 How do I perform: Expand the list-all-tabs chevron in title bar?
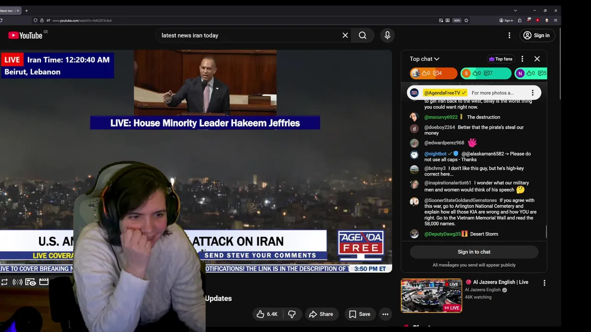coord(515,11)
